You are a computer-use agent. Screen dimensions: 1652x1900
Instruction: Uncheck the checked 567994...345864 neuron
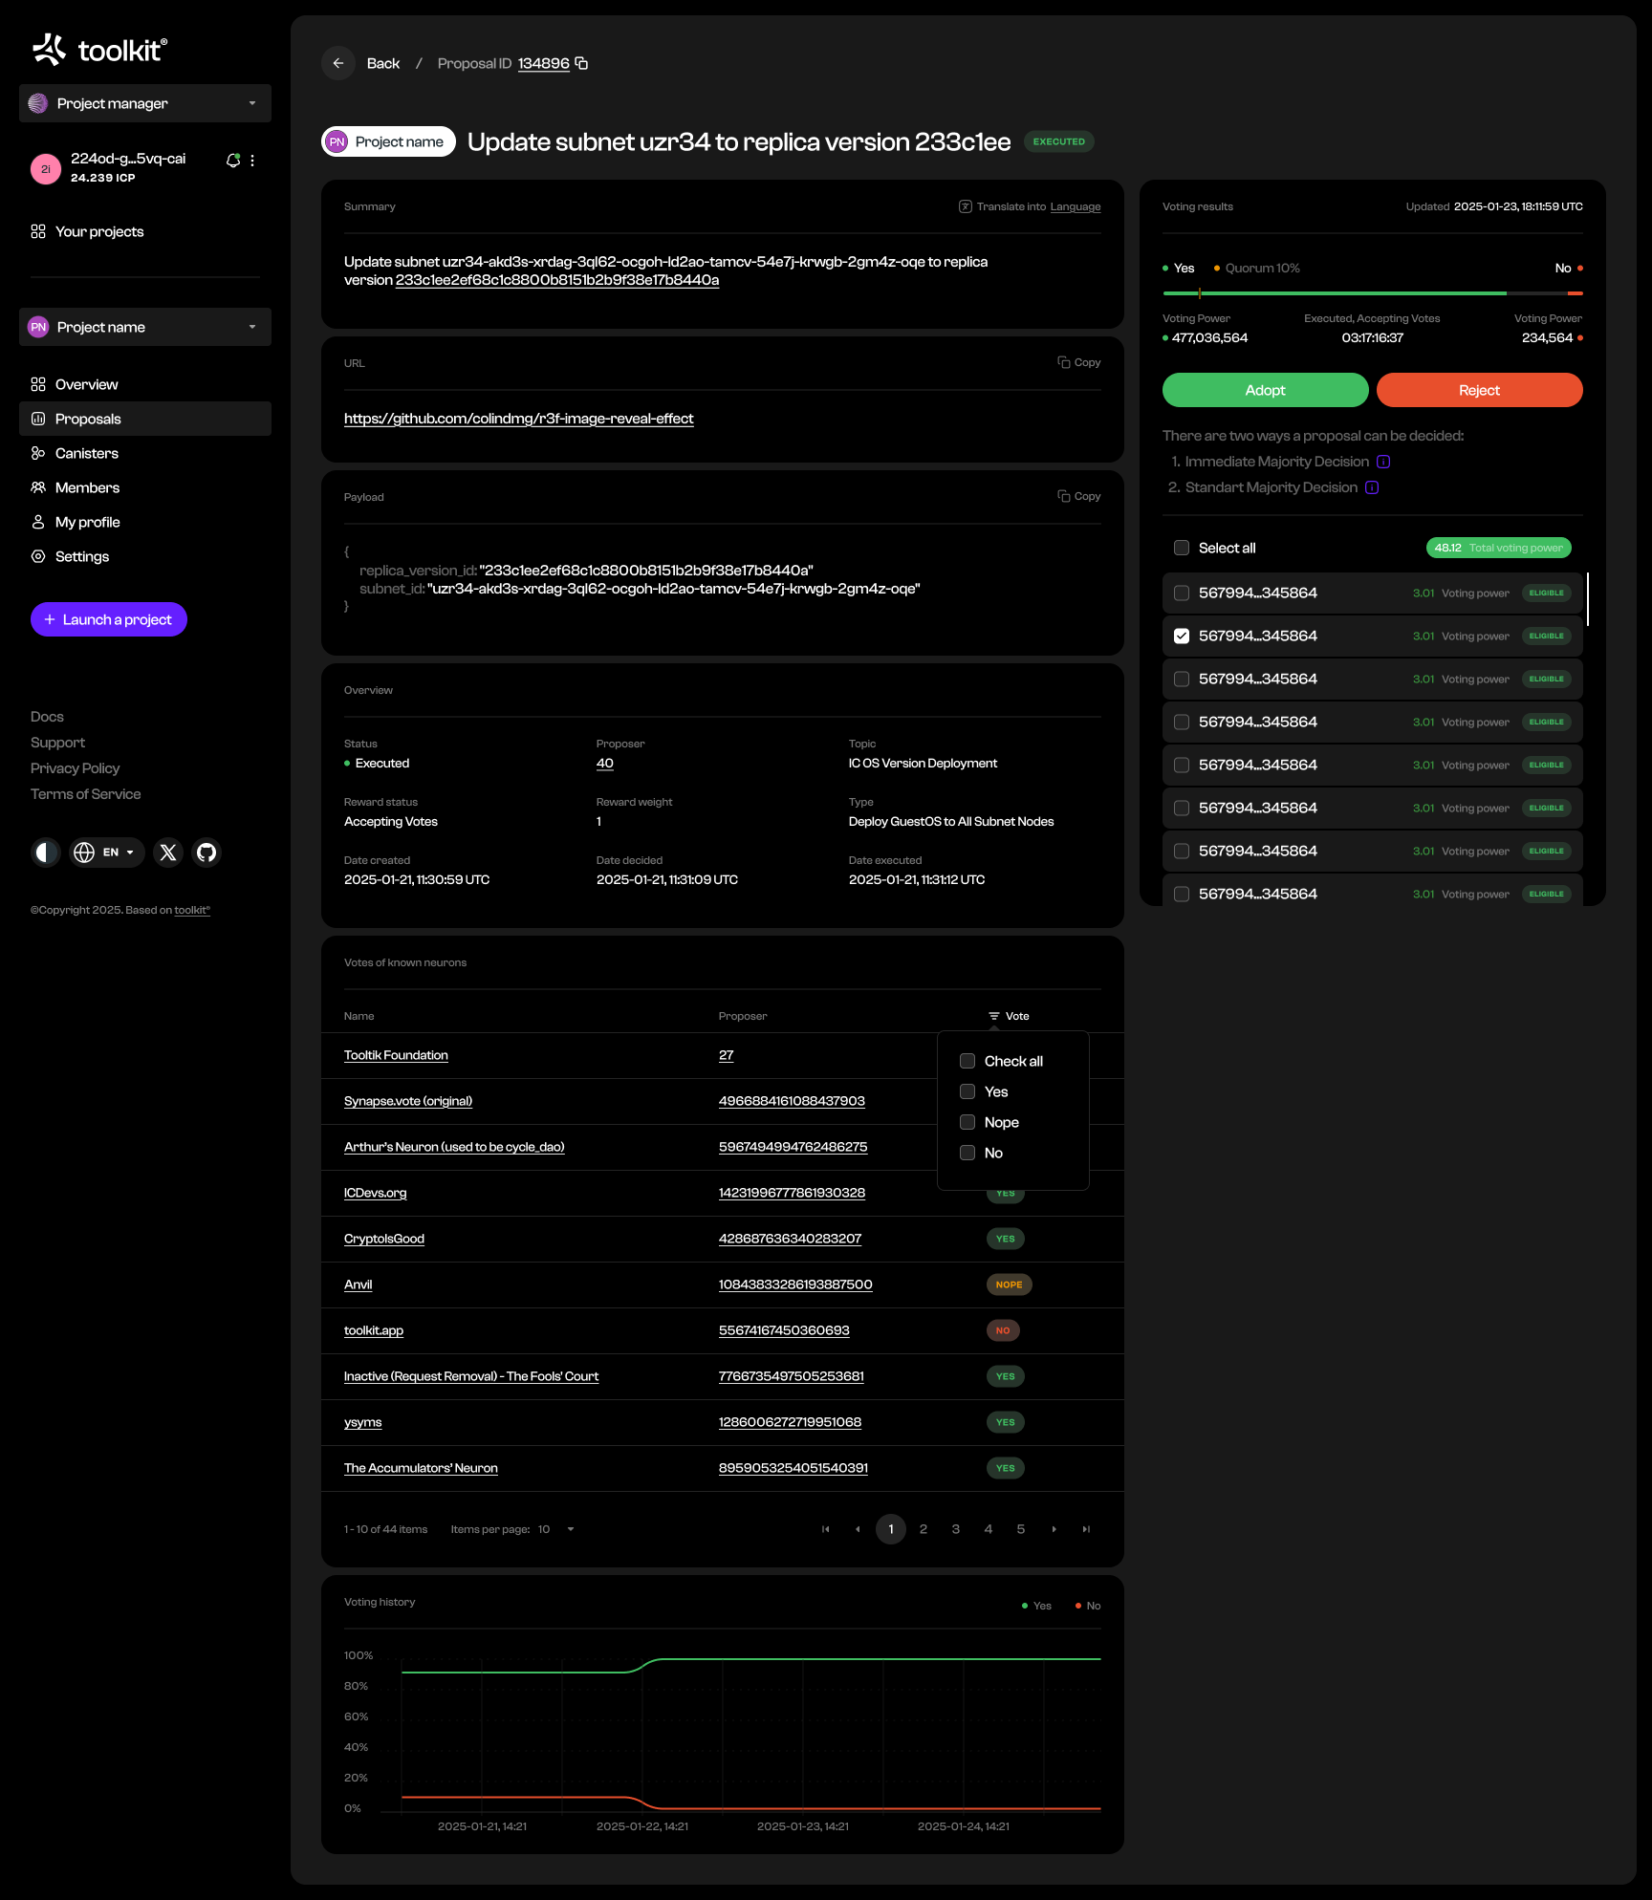tap(1182, 636)
